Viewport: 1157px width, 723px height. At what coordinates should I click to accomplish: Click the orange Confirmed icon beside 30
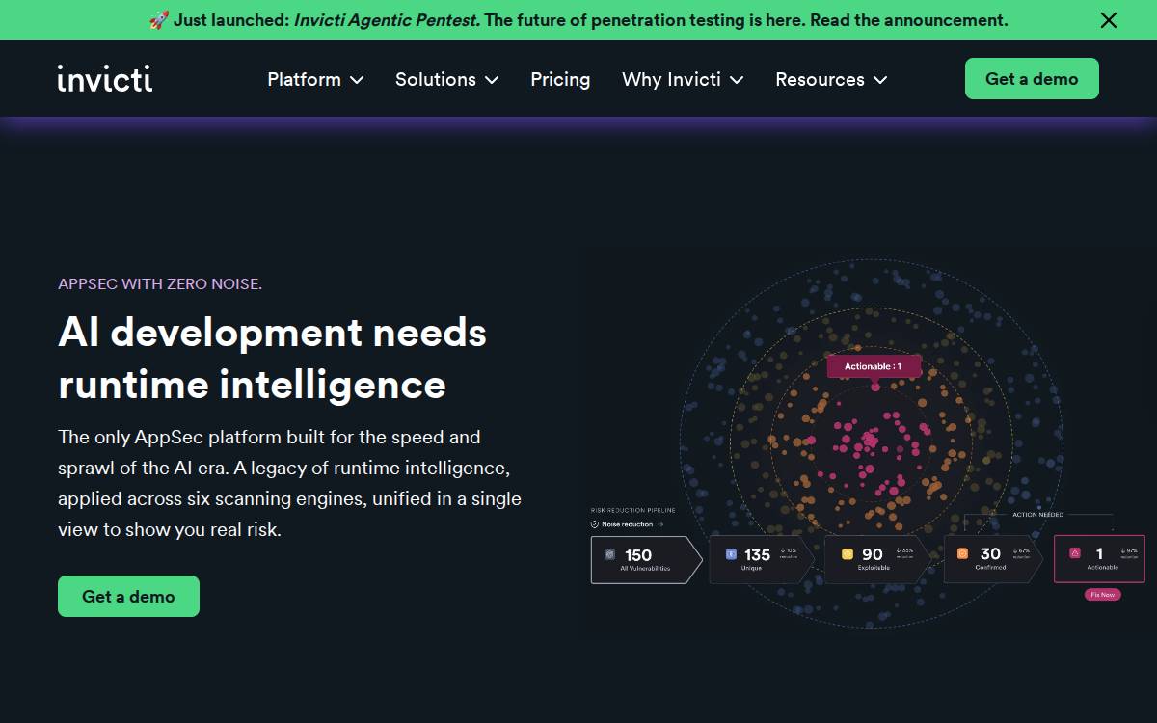962,554
